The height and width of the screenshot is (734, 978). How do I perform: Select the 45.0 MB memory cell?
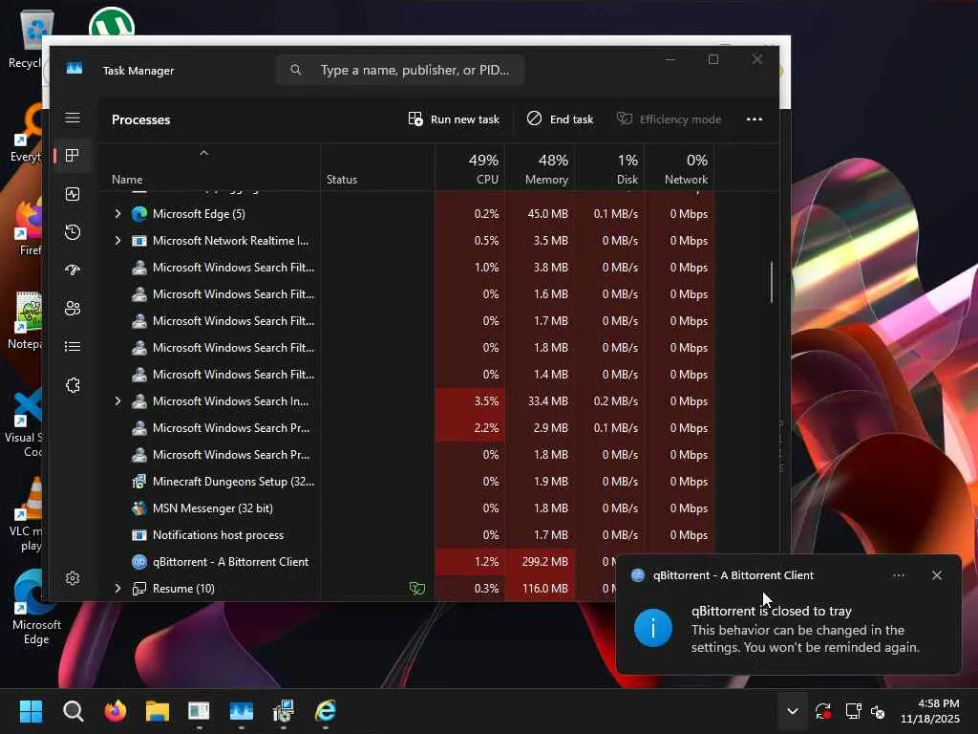(x=541, y=214)
